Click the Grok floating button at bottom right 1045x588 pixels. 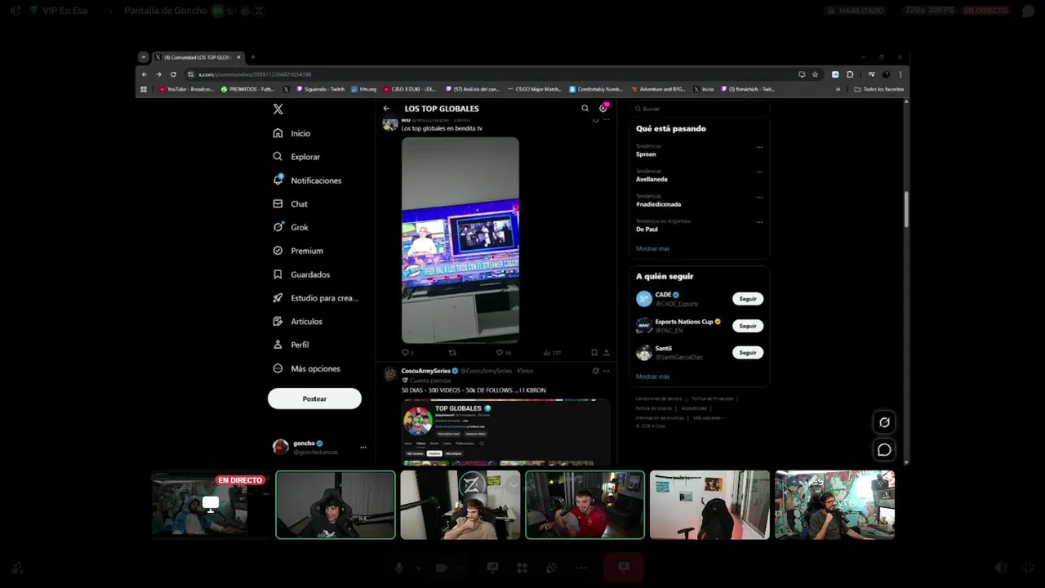pos(884,422)
